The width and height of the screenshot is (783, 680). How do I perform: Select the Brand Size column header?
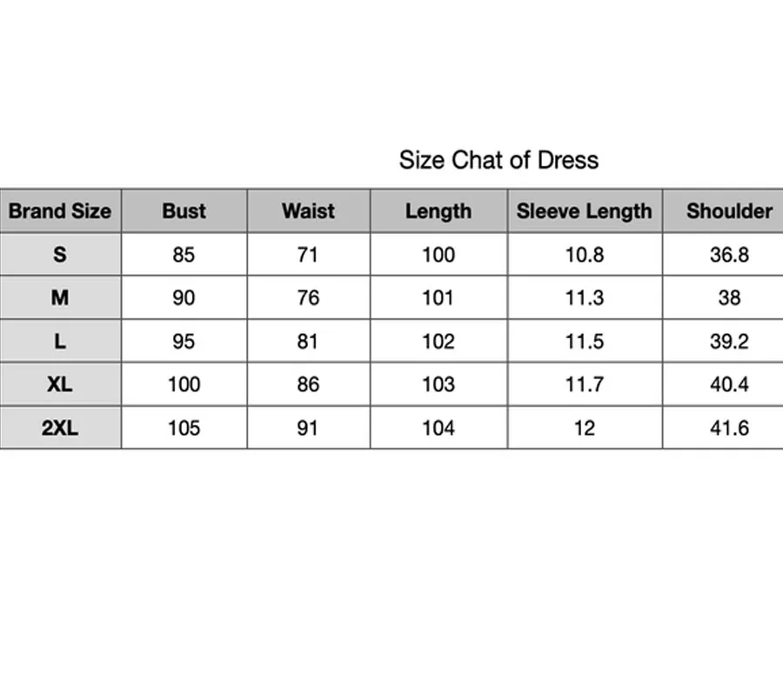click(60, 211)
